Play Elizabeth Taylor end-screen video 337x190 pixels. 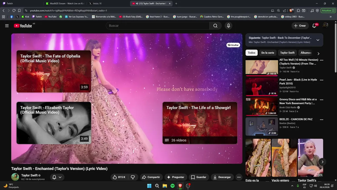[x=54, y=123]
